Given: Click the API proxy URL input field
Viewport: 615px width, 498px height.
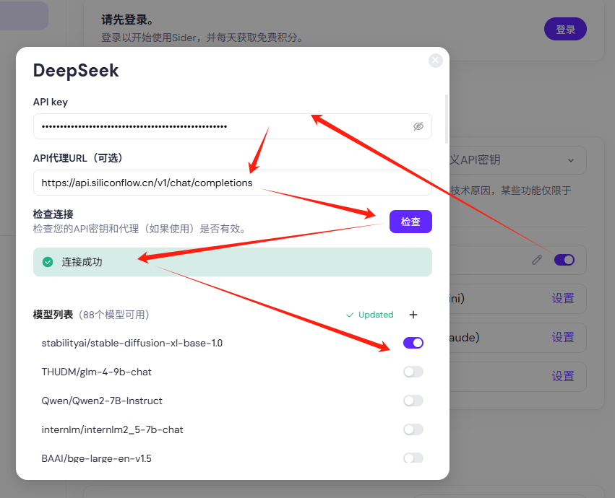Looking at the screenshot, I should (x=233, y=183).
